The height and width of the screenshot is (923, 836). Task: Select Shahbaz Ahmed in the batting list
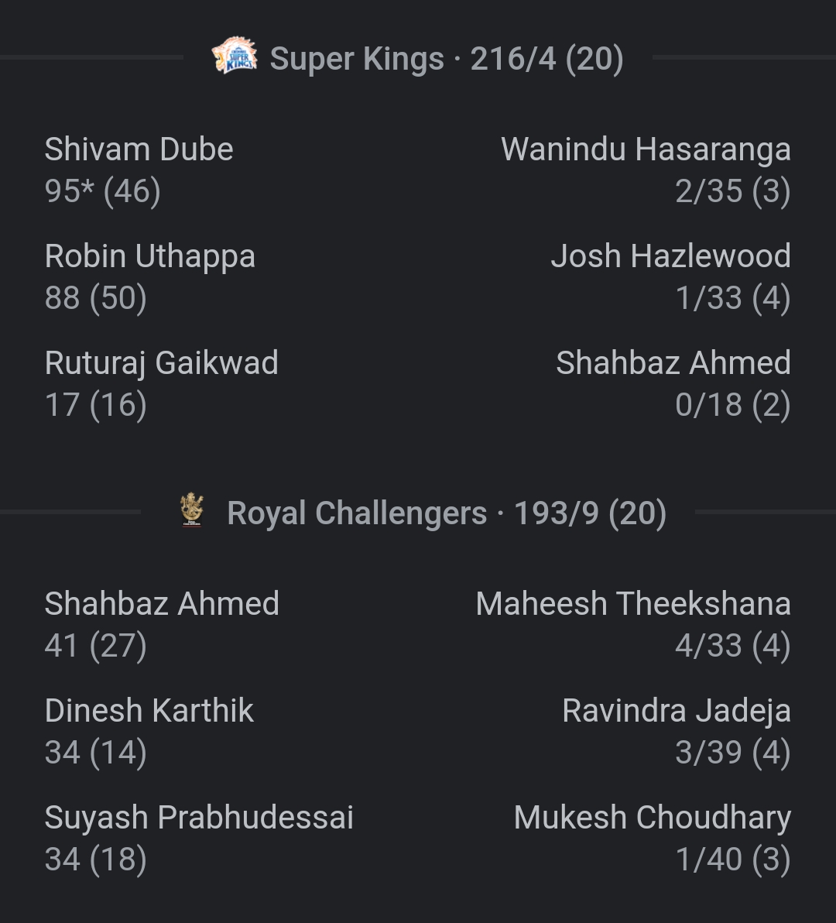tap(162, 604)
